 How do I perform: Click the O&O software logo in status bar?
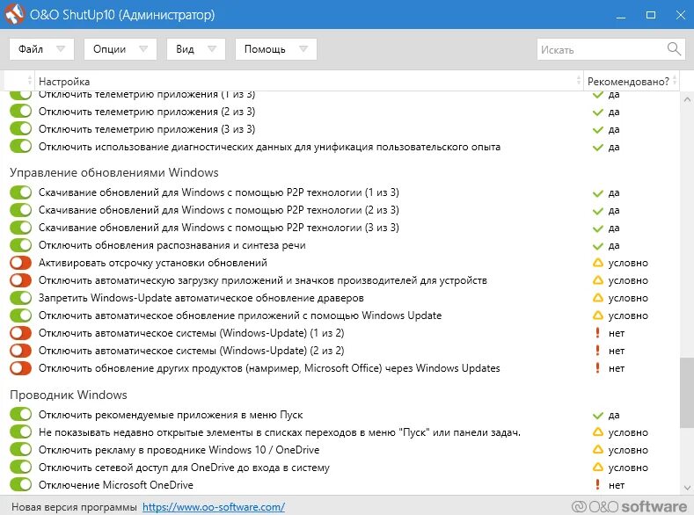pos(629,506)
